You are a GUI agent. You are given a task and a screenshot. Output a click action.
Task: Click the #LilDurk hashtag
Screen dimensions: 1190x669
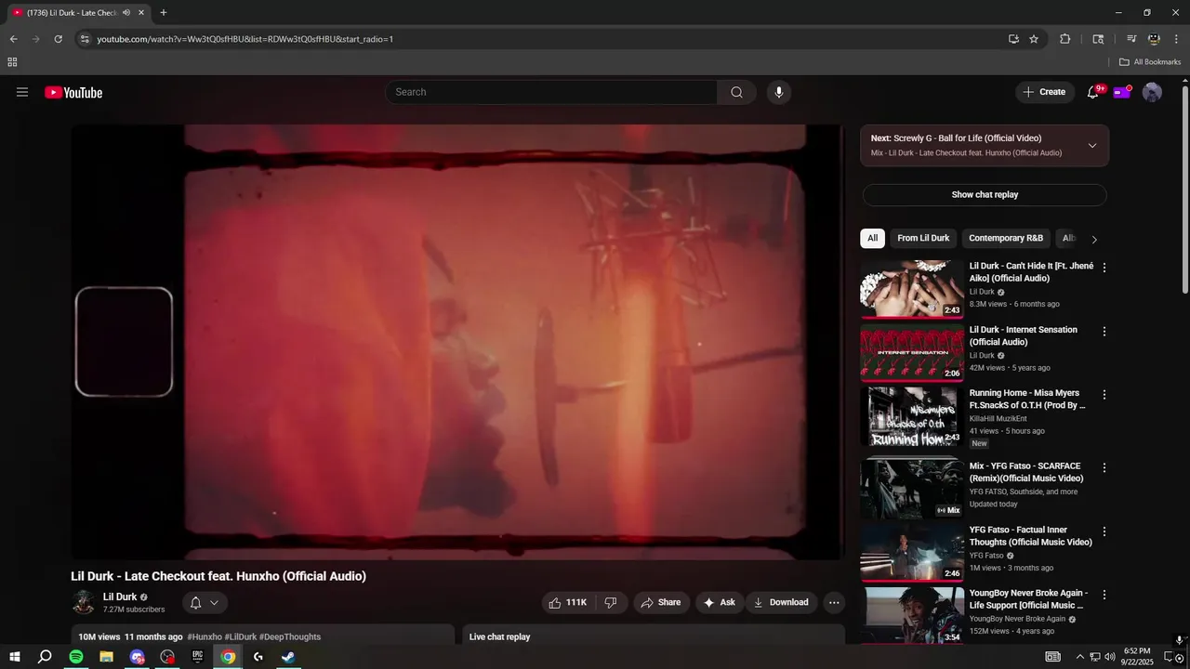coord(240,636)
